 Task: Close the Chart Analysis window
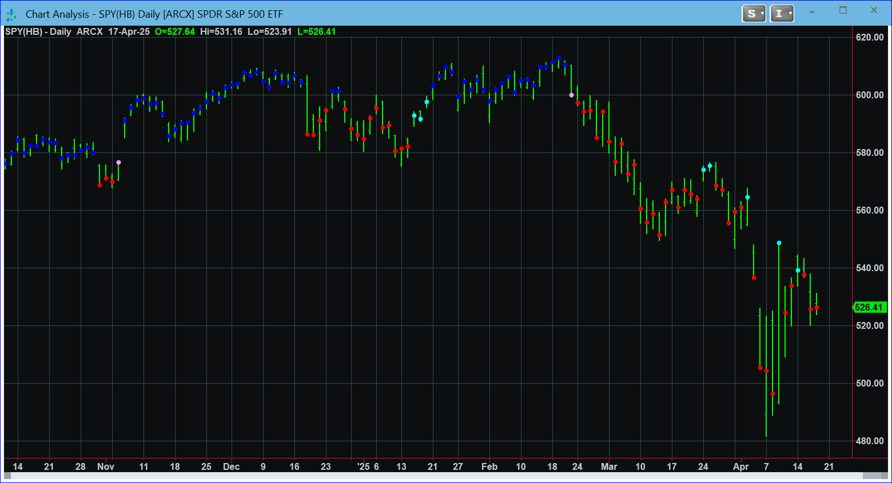tap(874, 10)
